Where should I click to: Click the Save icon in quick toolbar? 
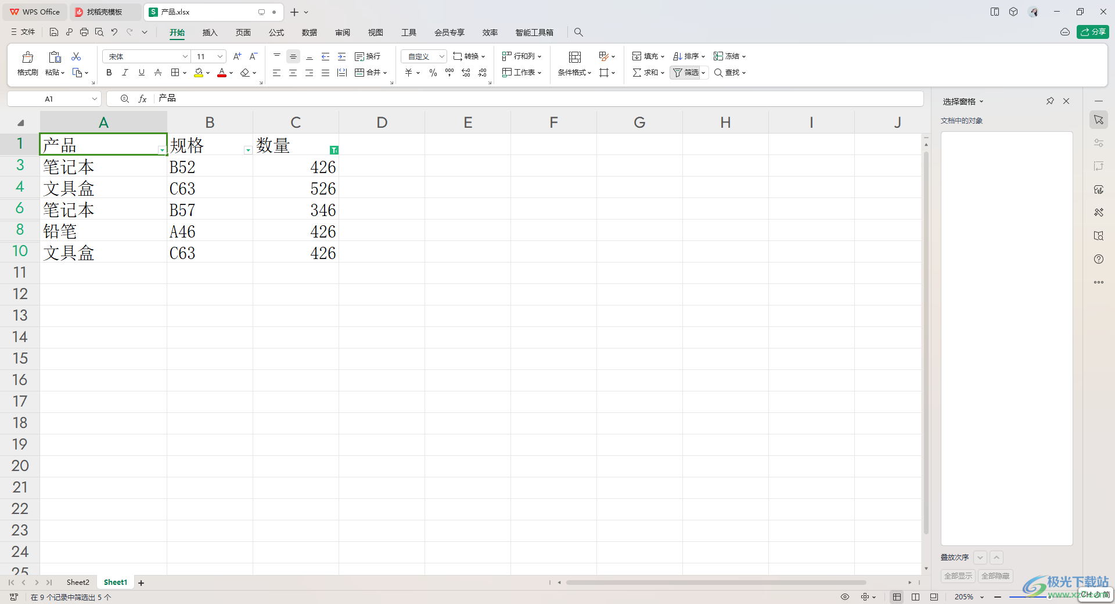(54, 32)
